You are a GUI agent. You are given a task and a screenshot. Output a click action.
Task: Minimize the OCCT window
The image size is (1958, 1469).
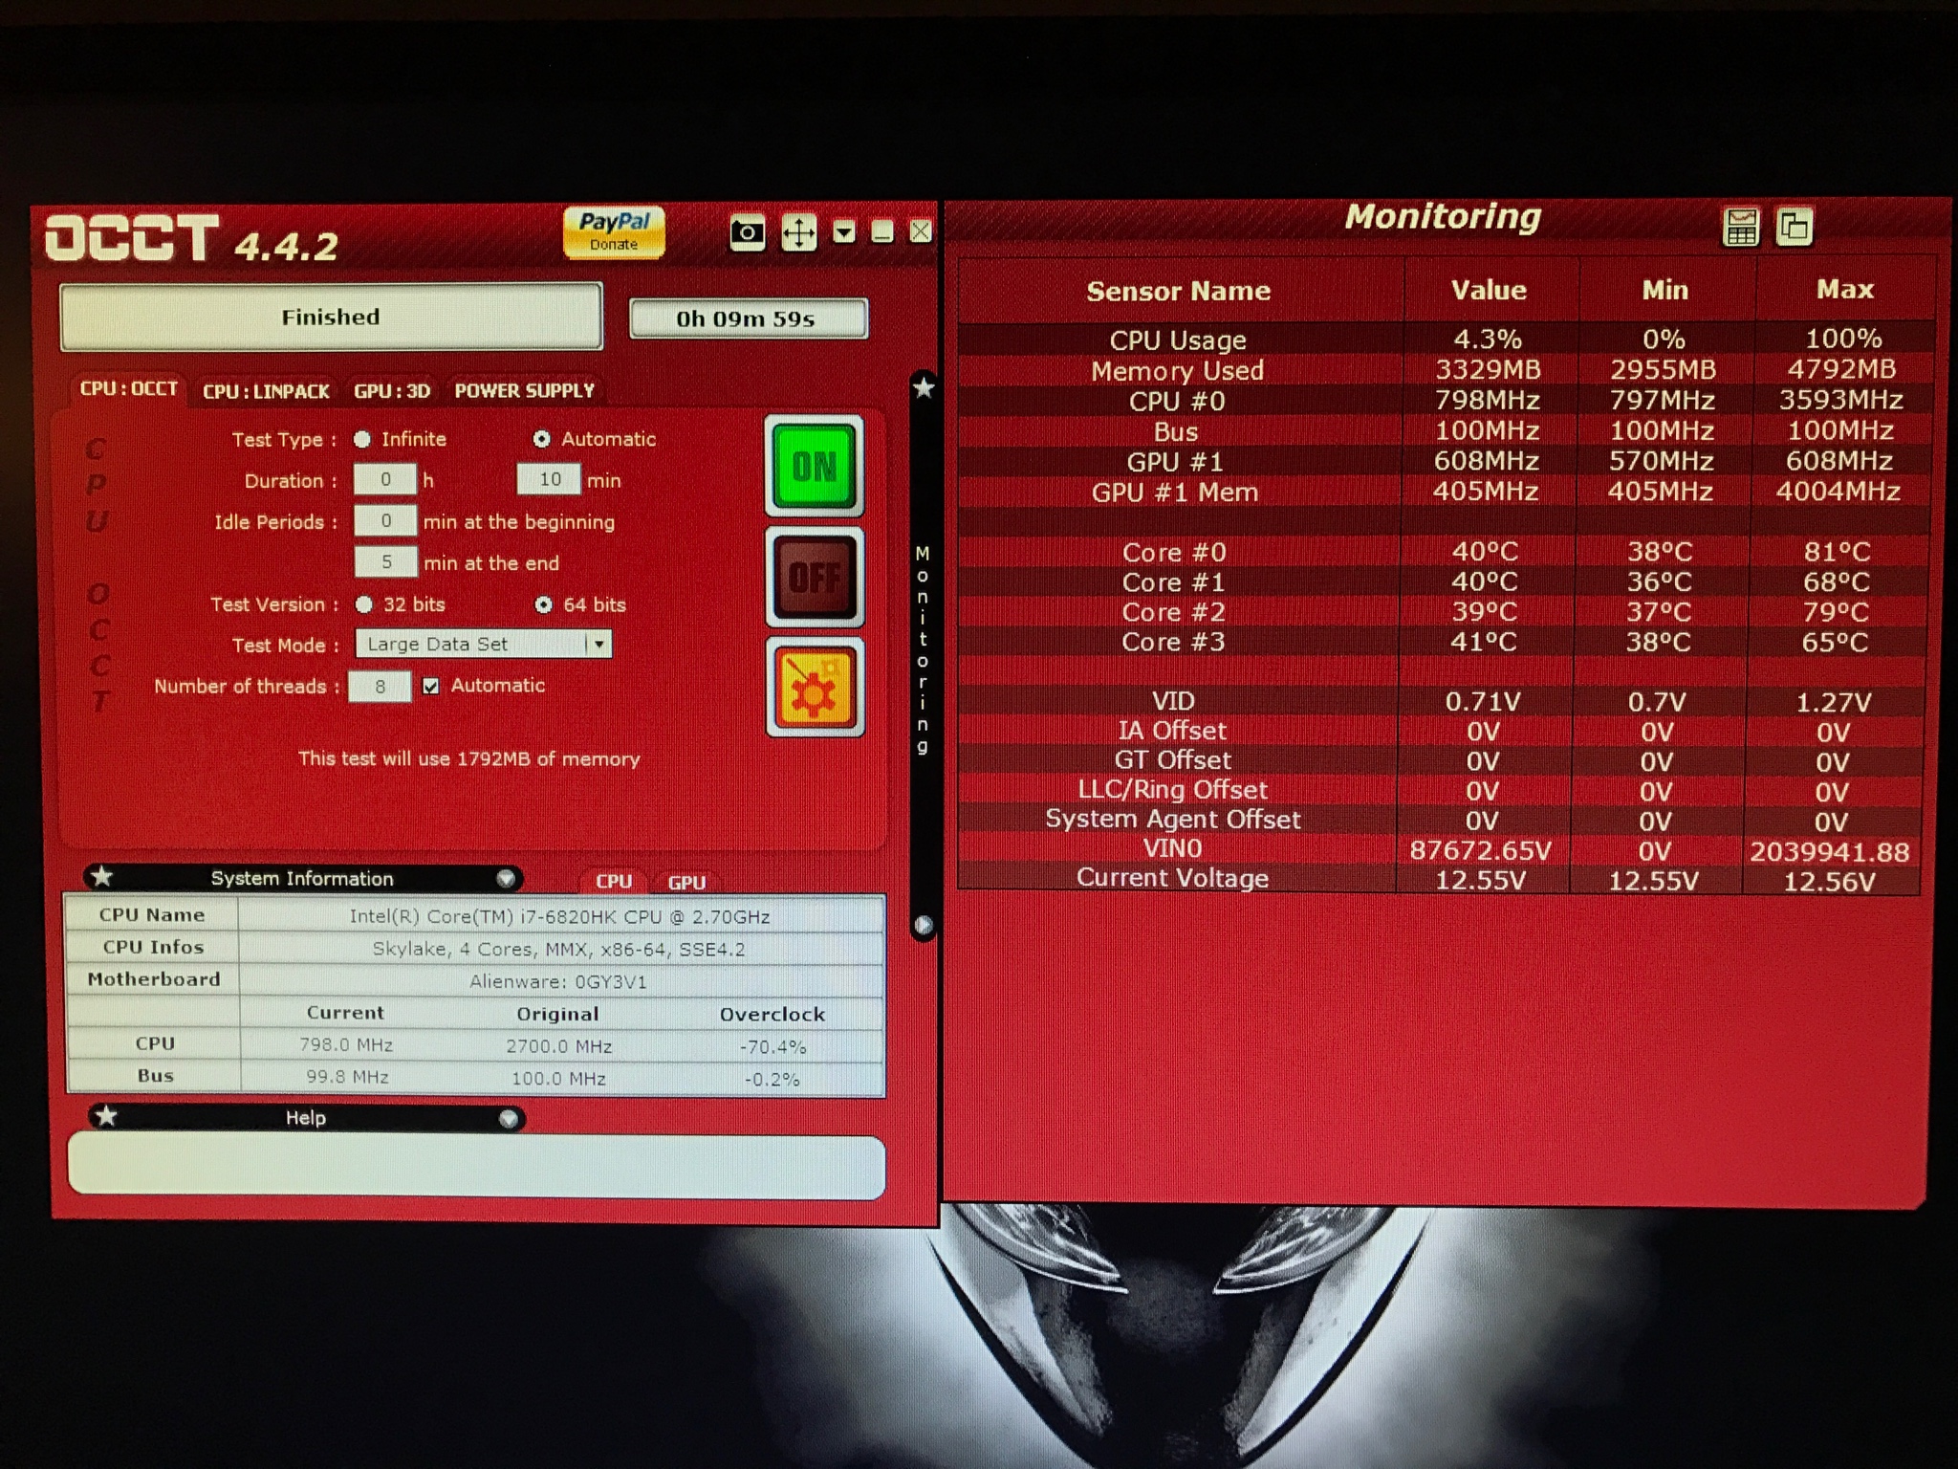tap(882, 232)
